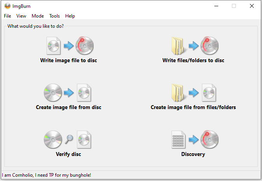This screenshot has width=262, height=181.
Task: Open the File menu
Action: [7, 16]
